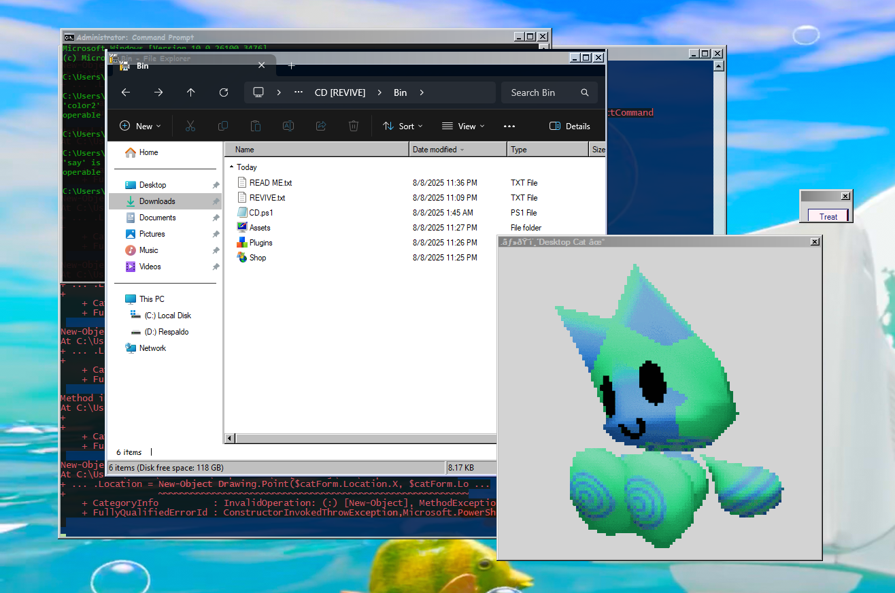Select the Bin tab

point(194,65)
